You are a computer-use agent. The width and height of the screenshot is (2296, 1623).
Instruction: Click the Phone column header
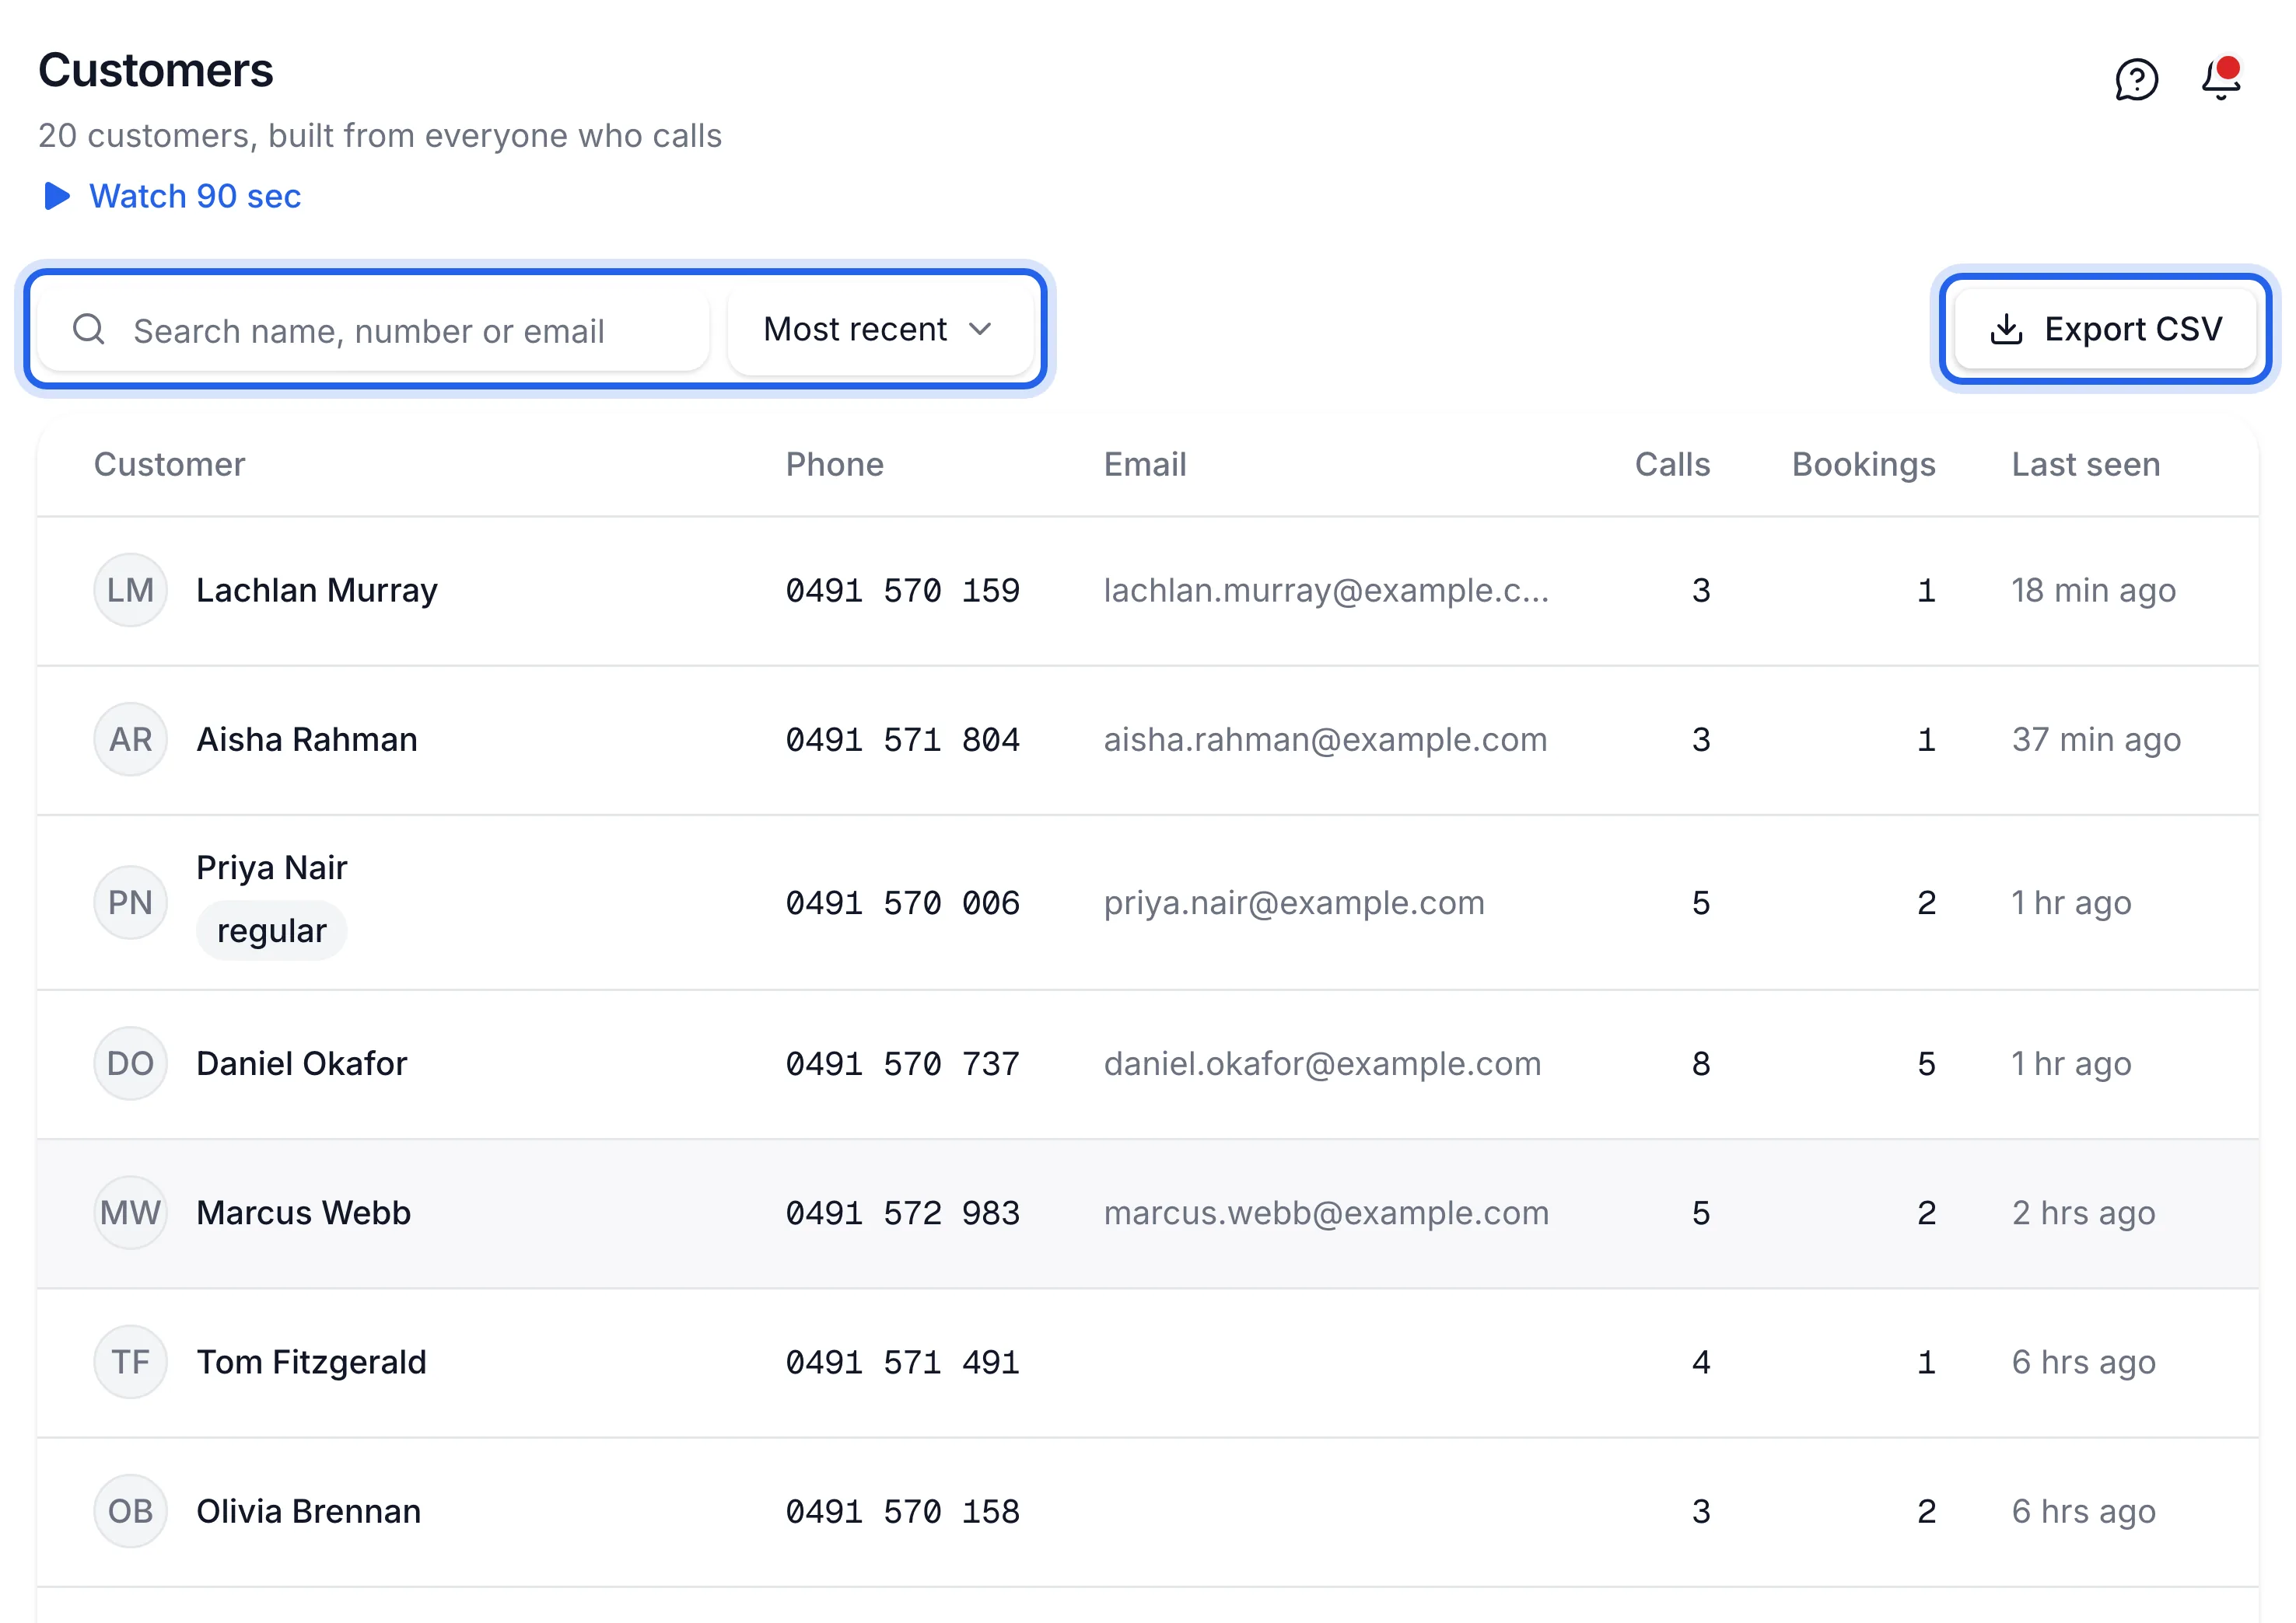[835, 465]
